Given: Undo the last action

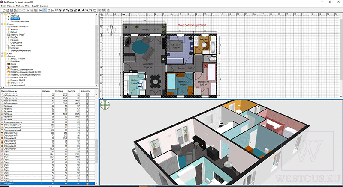Looking at the screenshot, I should (x=20, y=10).
